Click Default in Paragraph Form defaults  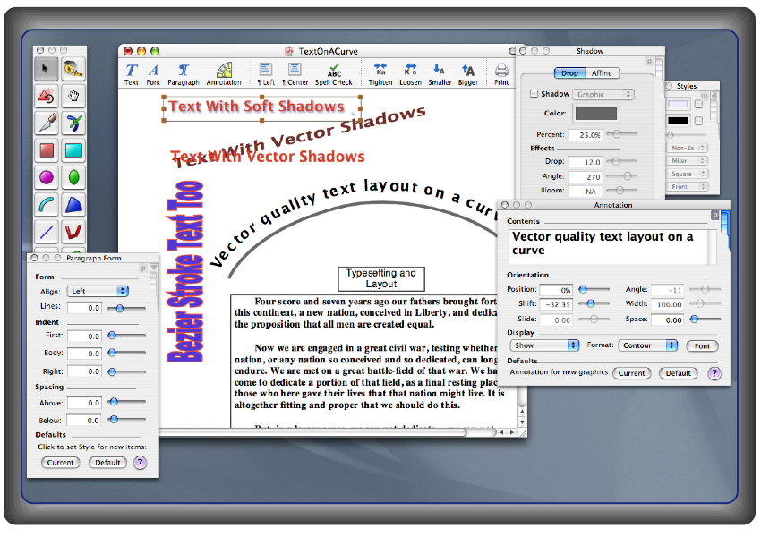pyautogui.click(x=107, y=463)
